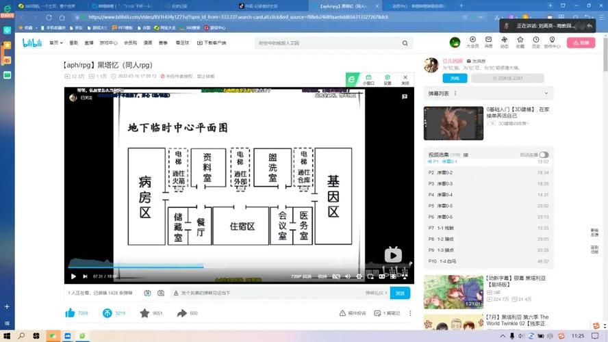Open the user avatar in header
This screenshot has height=342, width=608.
pyautogui.click(x=455, y=42)
